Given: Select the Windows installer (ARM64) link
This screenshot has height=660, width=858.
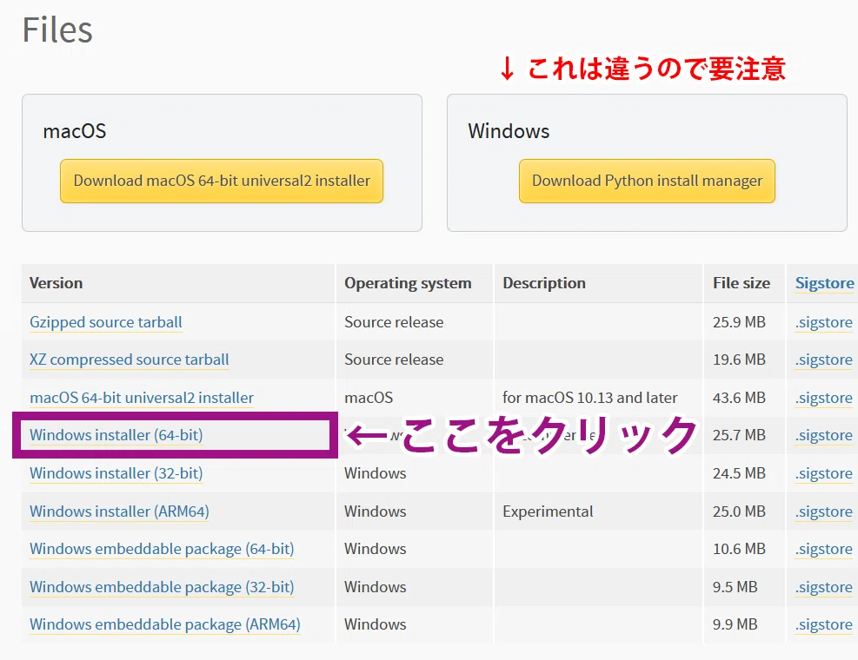Looking at the screenshot, I should pos(119,511).
